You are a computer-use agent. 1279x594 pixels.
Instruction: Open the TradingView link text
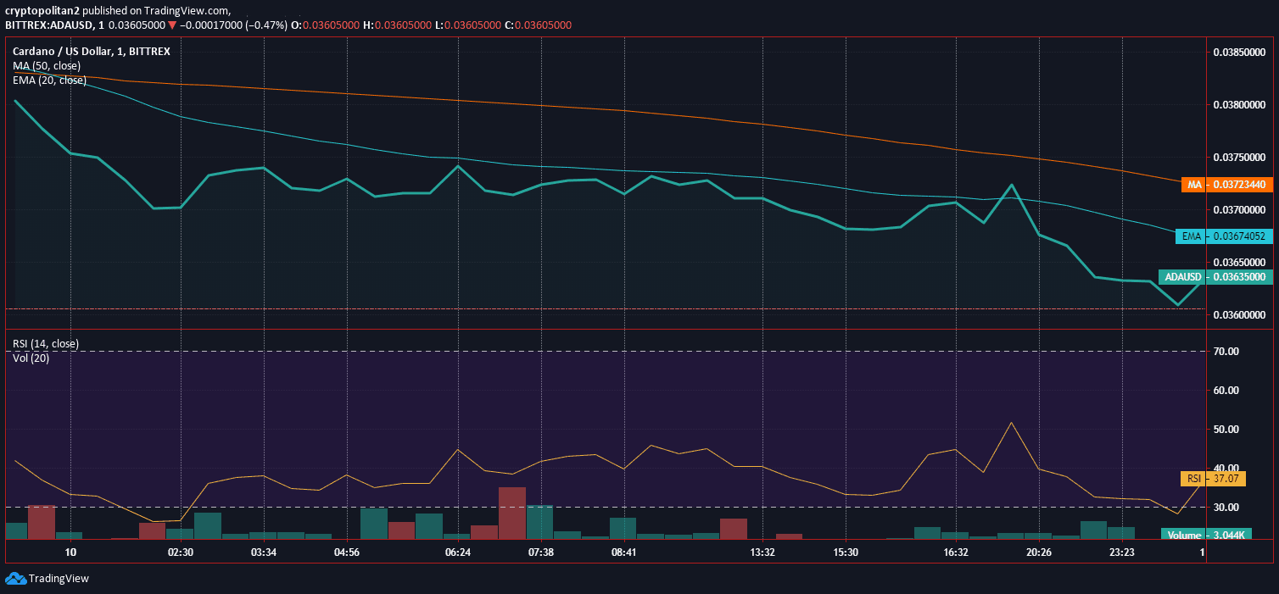click(x=59, y=579)
